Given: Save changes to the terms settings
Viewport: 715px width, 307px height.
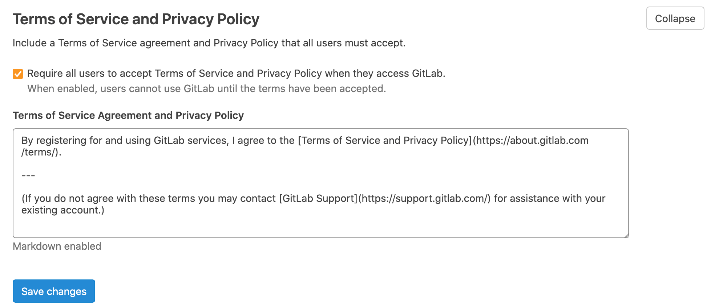Looking at the screenshot, I should 54,291.
